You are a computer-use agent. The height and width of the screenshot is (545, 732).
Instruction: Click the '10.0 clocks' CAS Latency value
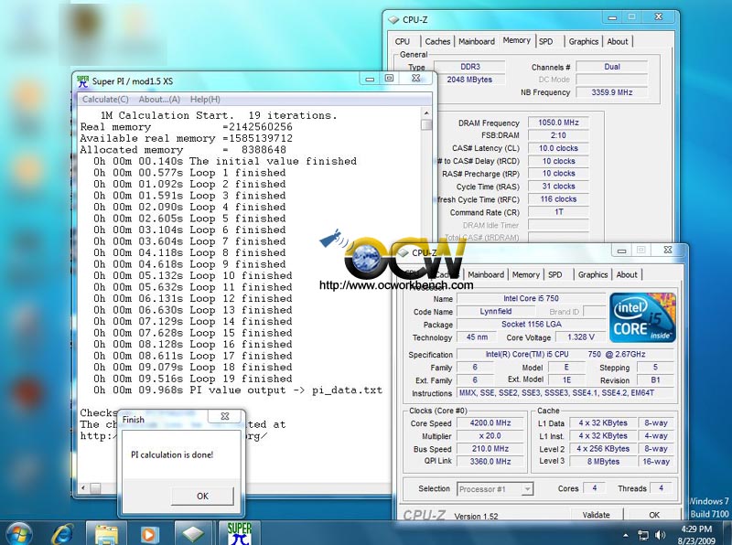(558, 148)
